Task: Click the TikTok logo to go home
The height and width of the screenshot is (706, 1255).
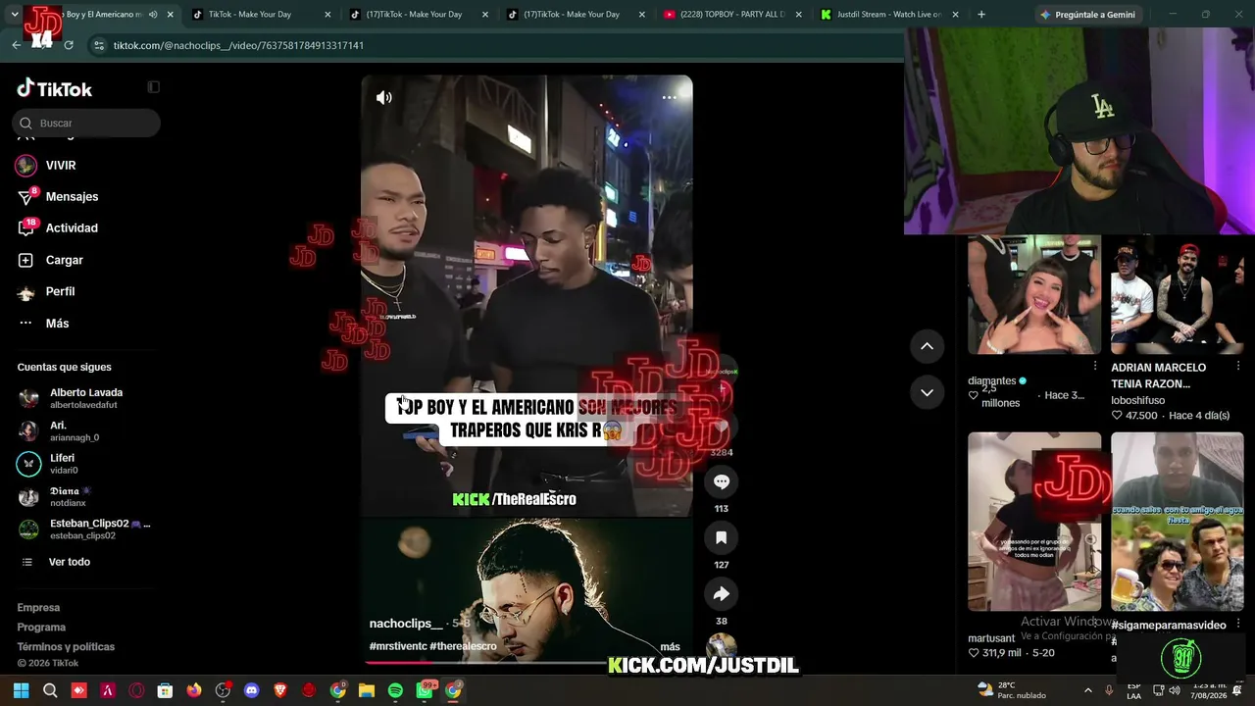Action: point(55,88)
